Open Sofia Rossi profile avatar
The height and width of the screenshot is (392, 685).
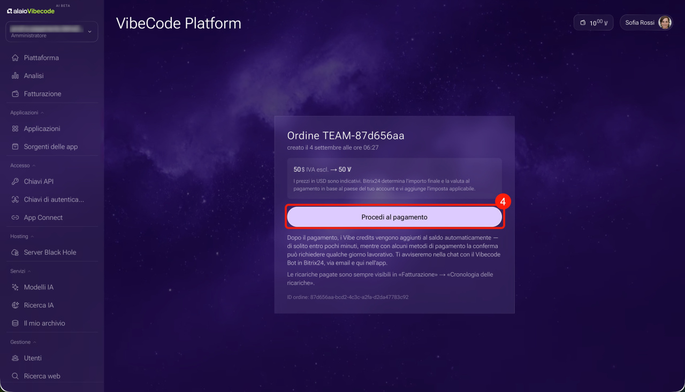tap(665, 22)
